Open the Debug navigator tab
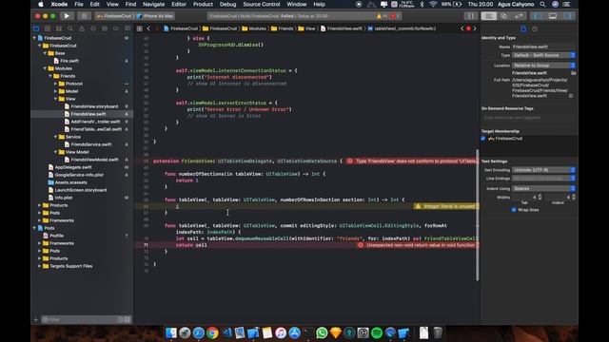 tap(105, 28)
